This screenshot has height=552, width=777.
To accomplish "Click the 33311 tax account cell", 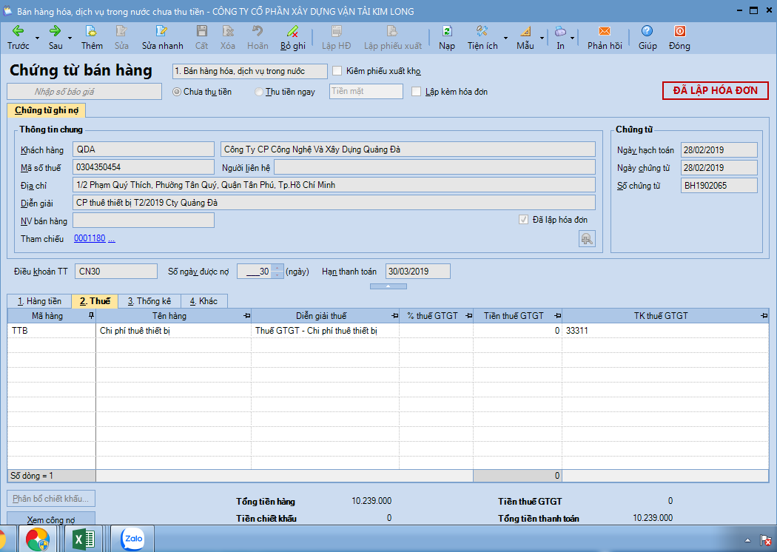I will 665,331.
